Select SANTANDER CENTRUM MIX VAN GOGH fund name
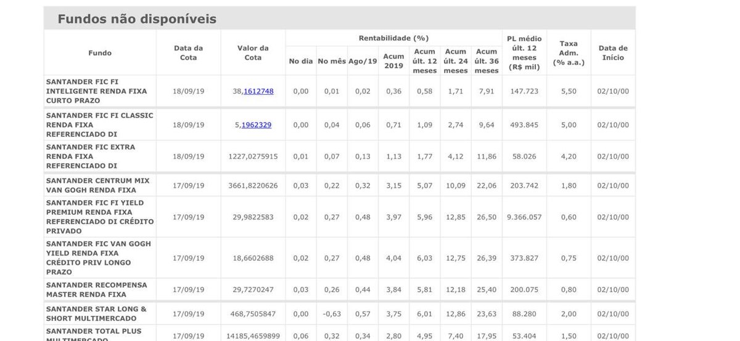 point(97,185)
